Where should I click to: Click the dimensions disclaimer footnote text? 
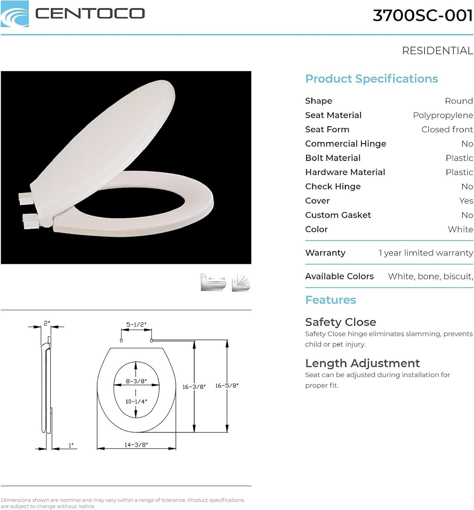[123, 503]
